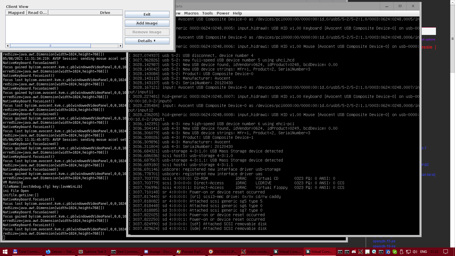This screenshot has height=256, width=455.
Task: Open the Tools menu
Action: click(207, 13)
